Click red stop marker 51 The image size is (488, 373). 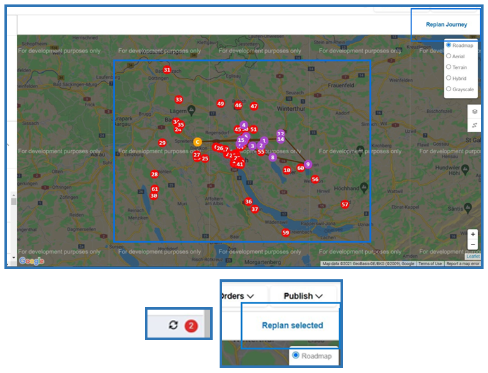coord(254,130)
